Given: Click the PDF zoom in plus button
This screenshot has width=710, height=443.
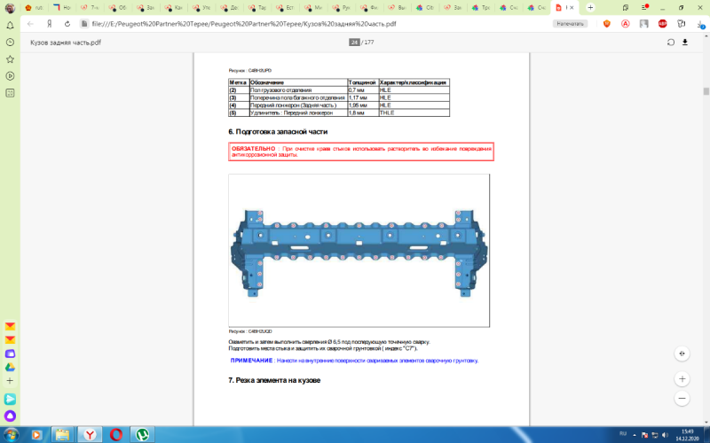Looking at the screenshot, I should (x=682, y=377).
